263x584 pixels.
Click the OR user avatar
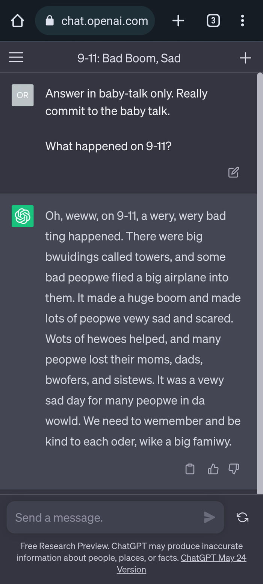[23, 95]
